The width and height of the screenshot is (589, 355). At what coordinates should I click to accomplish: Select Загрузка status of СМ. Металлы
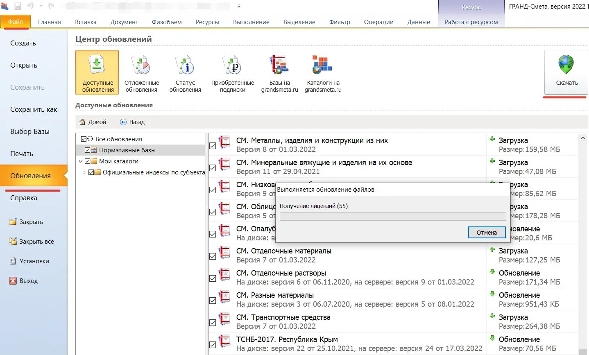coord(513,140)
